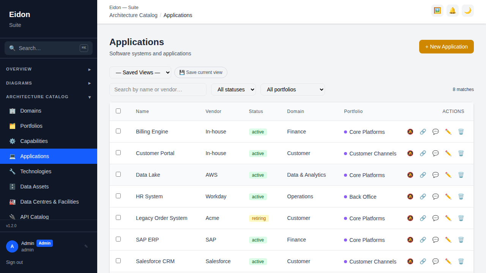
Task: Click Save current view button
Action: [201, 72]
